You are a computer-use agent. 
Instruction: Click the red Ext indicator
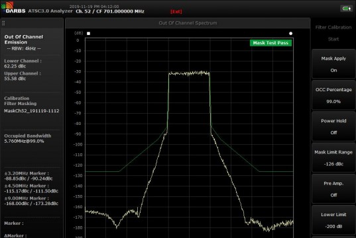pyautogui.click(x=176, y=11)
